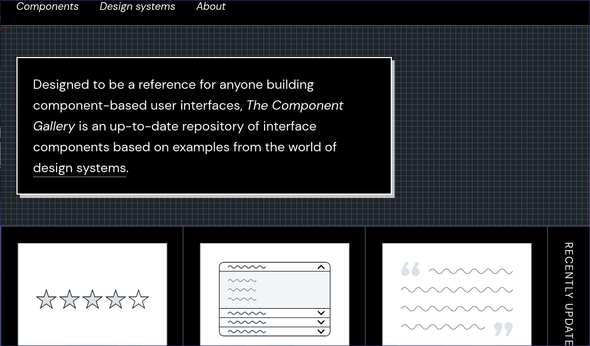Click the black intro description box
The image size is (590, 346).
click(204, 126)
